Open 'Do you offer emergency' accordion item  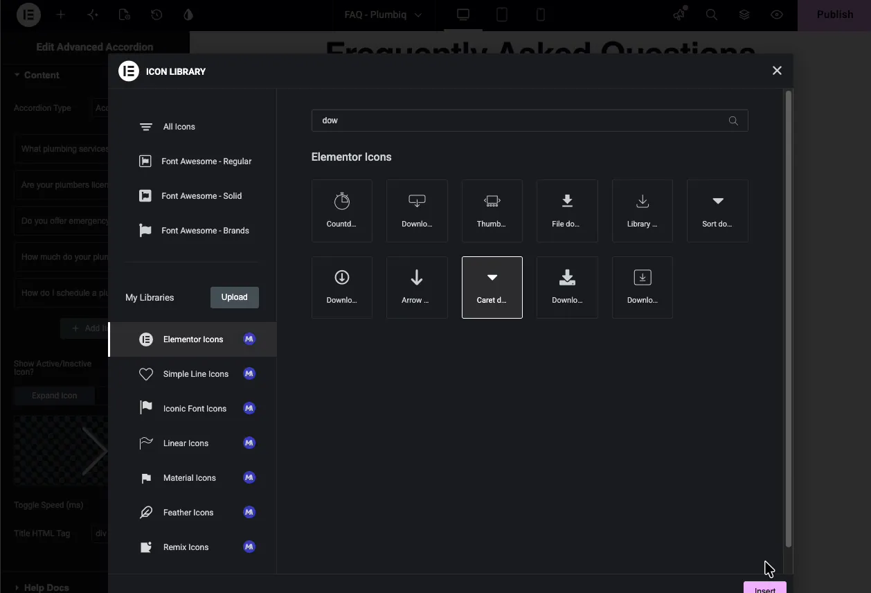click(62, 221)
